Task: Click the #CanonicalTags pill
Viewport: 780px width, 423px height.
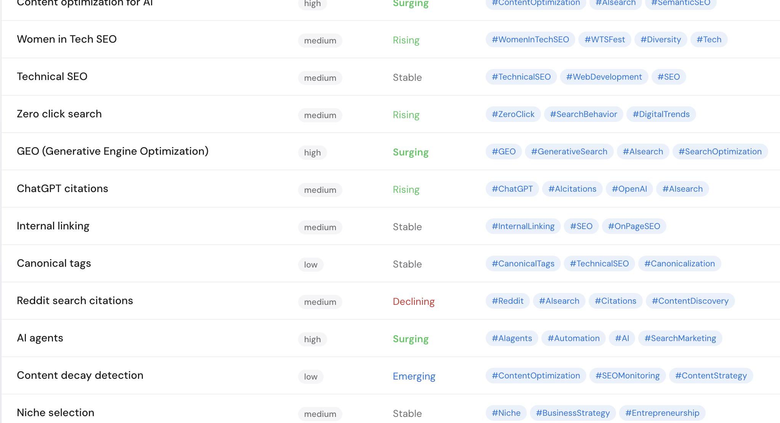Action: [523, 263]
